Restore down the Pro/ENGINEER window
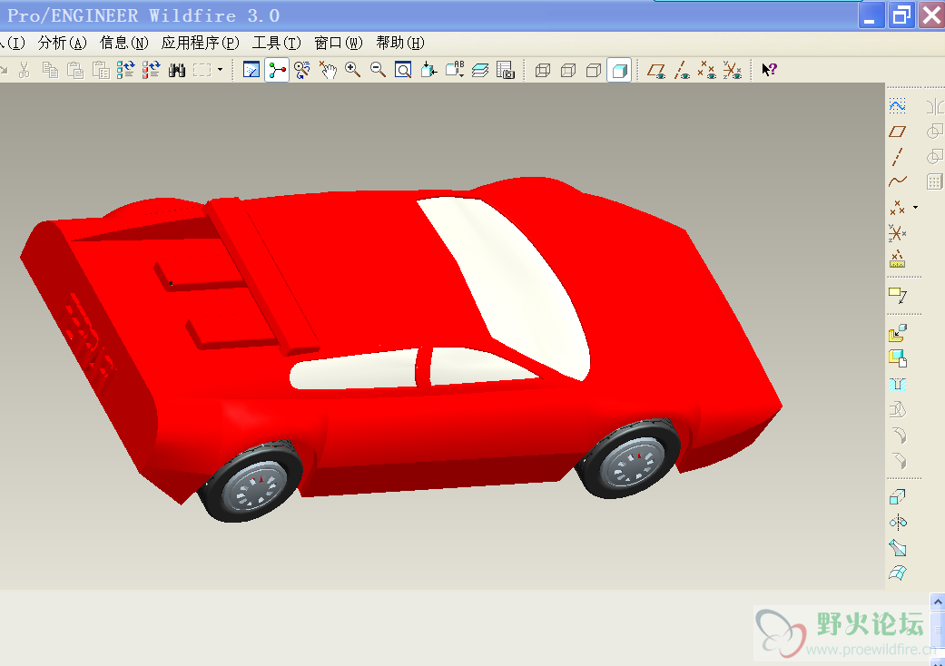Screen dimensions: 945x666 tap(901, 15)
